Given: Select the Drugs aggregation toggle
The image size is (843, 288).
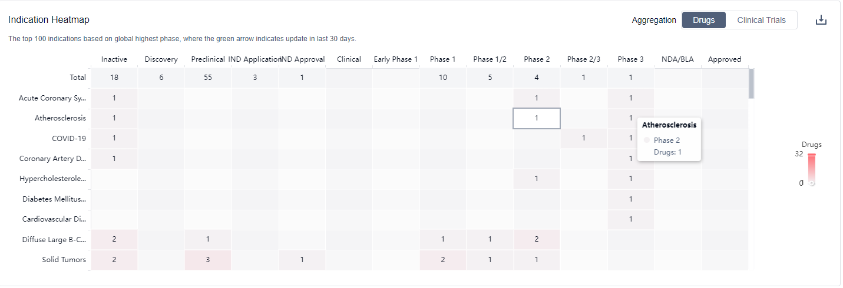Looking at the screenshot, I should [x=703, y=20].
